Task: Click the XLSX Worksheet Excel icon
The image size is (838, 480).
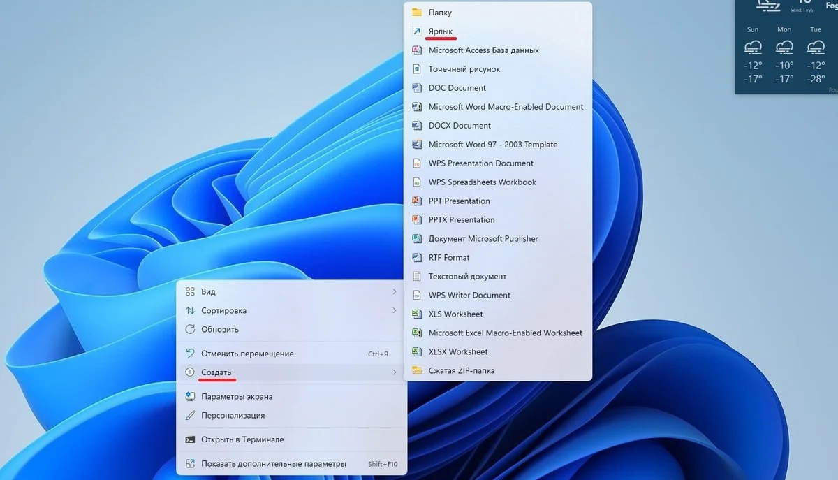Action: [417, 352]
